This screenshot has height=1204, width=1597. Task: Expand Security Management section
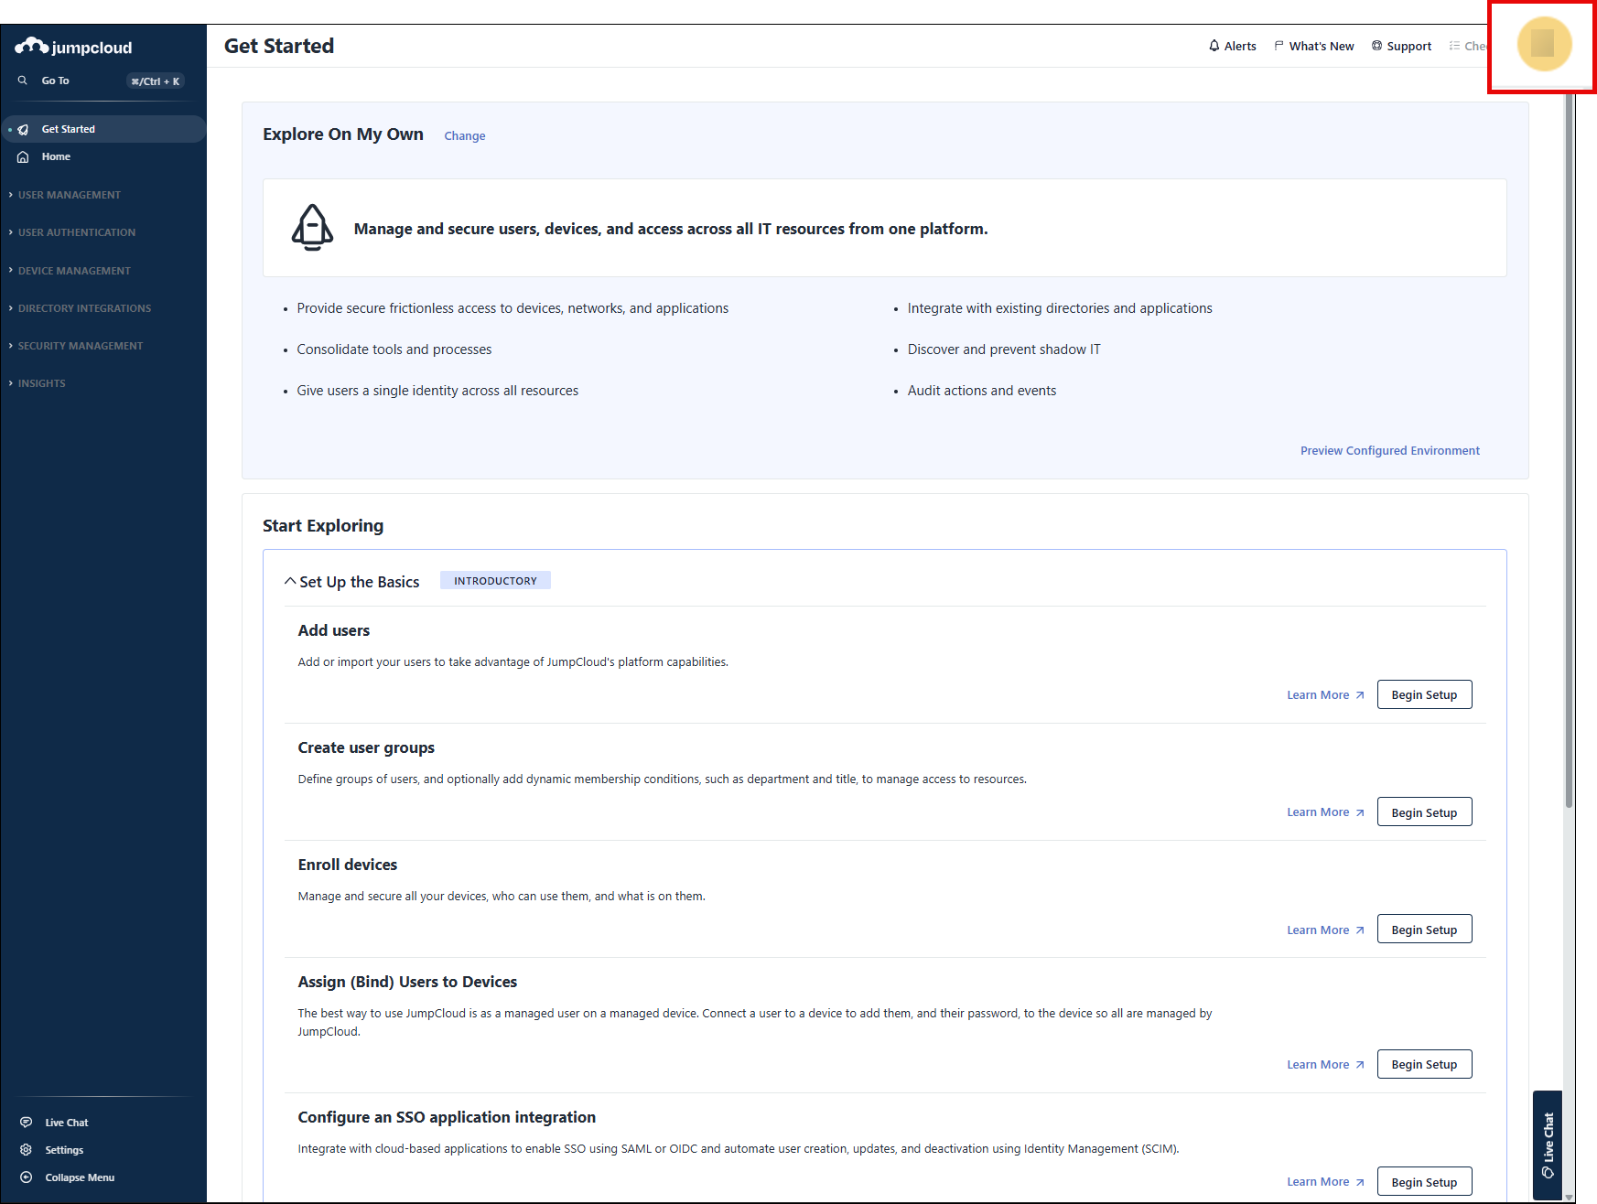tap(81, 346)
